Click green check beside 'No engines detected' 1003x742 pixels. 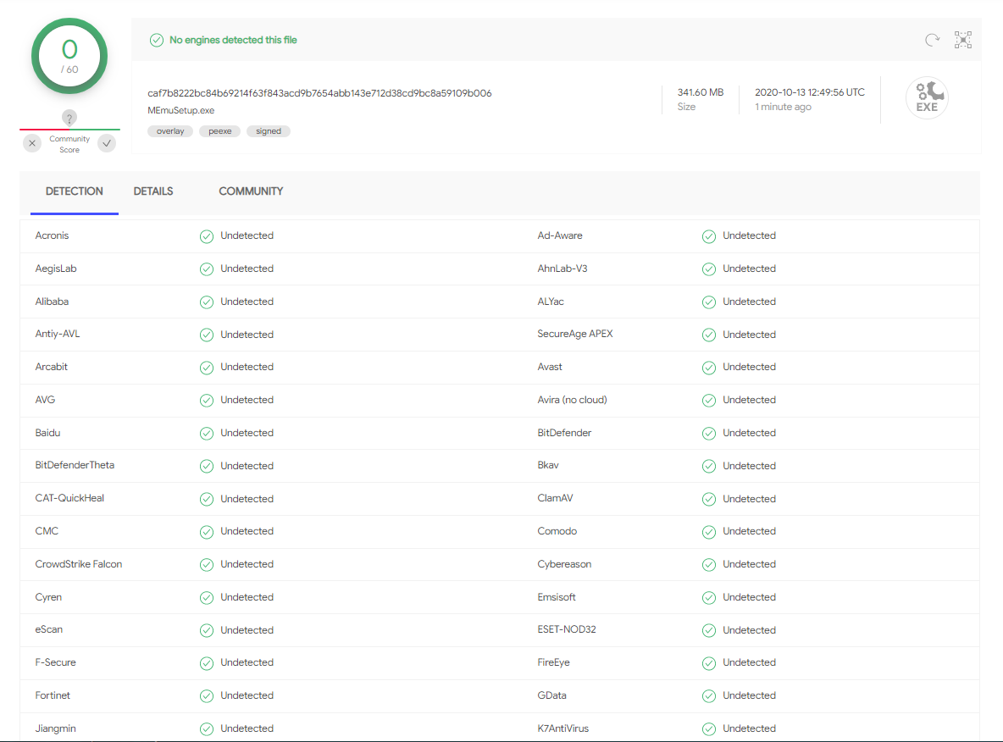point(156,40)
